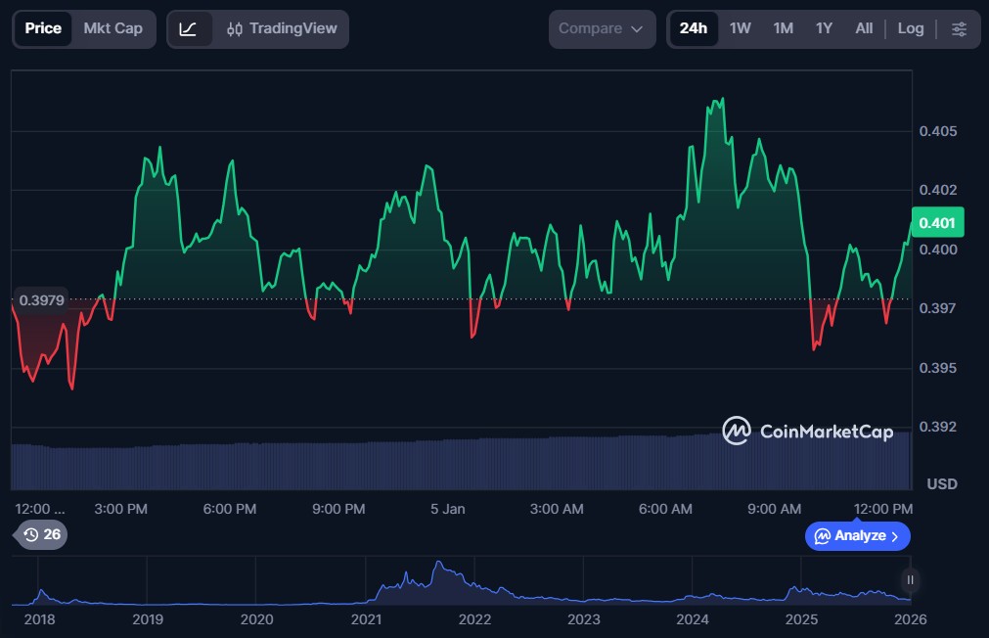Viewport: 989px width, 638px height.
Task: Open the Compare dropdown
Action: (x=601, y=28)
